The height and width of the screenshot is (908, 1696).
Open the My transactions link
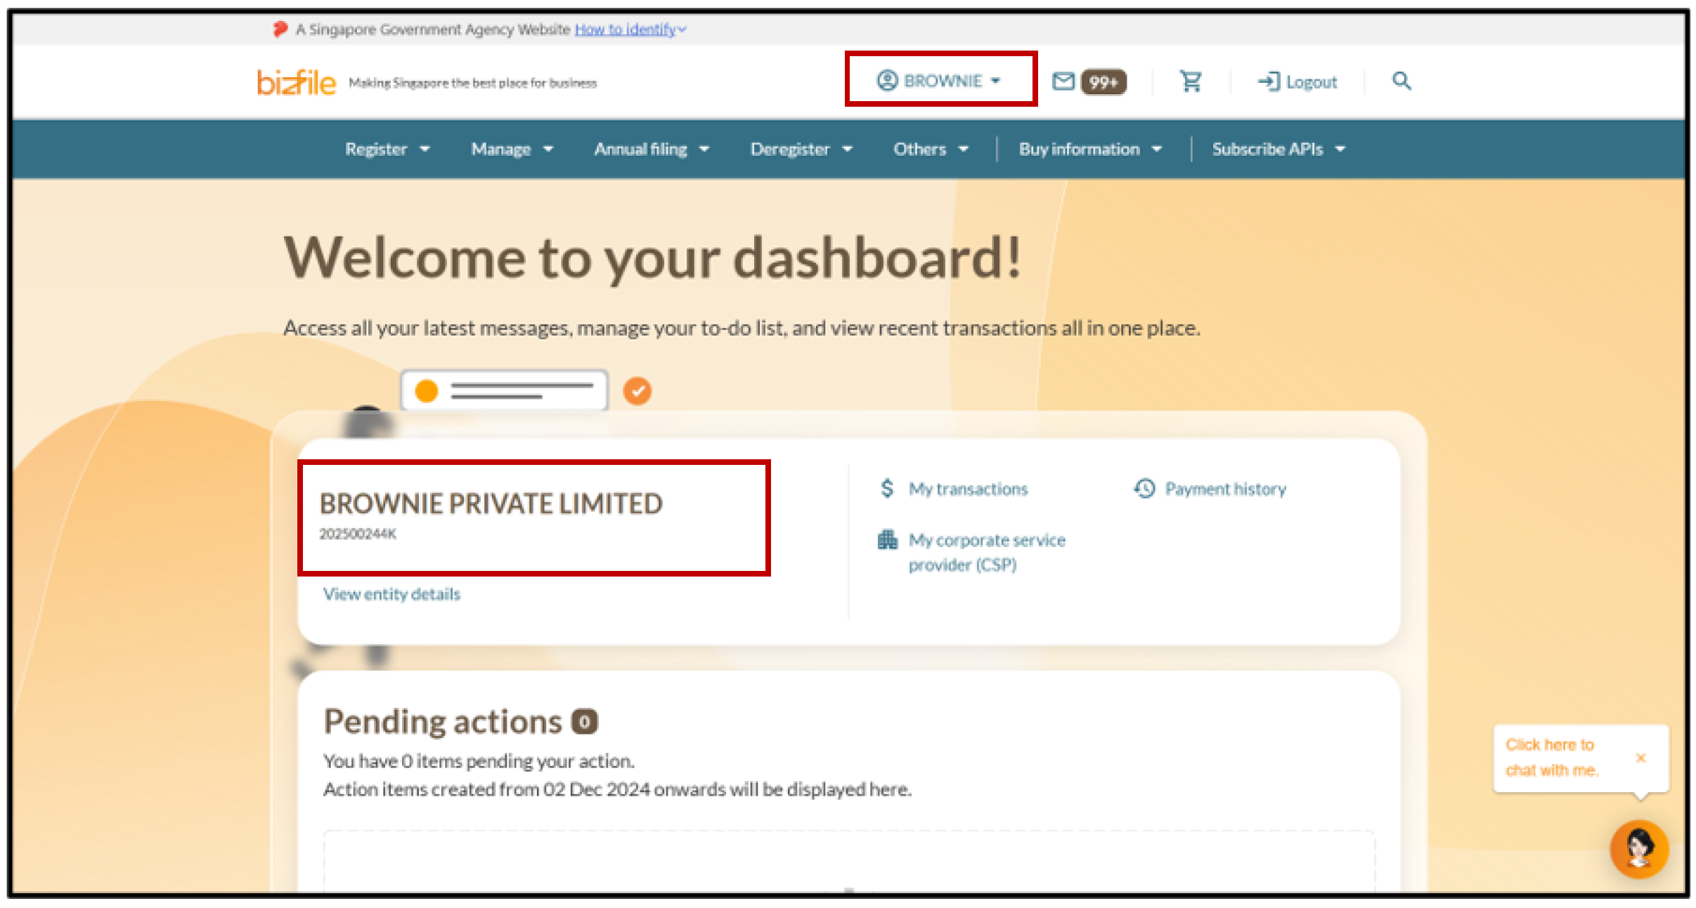(x=967, y=489)
